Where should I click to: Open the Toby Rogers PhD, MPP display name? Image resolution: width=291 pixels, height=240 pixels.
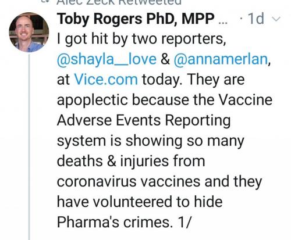point(136,19)
